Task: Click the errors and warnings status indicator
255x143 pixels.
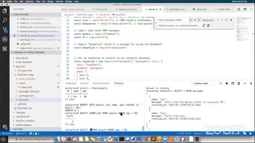Action: pyautogui.click(x=34, y=133)
